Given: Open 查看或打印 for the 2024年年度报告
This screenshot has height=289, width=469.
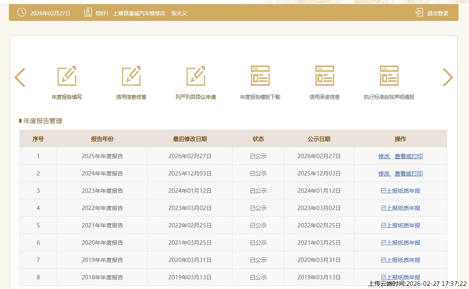Looking at the screenshot, I should (409, 173).
